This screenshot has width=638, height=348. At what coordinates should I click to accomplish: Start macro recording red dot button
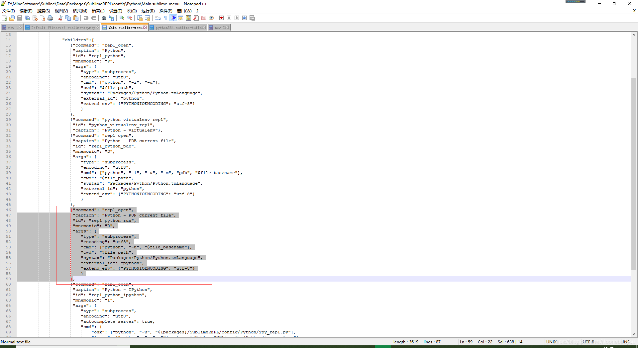tap(222, 18)
